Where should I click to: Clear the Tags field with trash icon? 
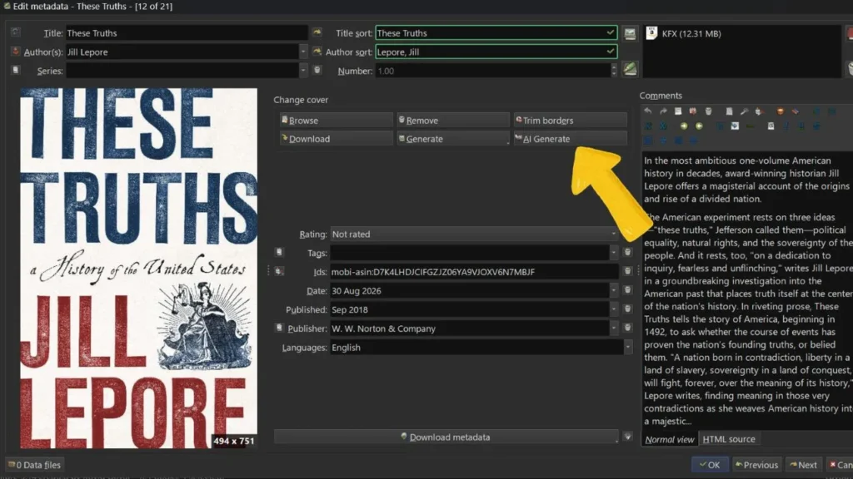pos(627,252)
